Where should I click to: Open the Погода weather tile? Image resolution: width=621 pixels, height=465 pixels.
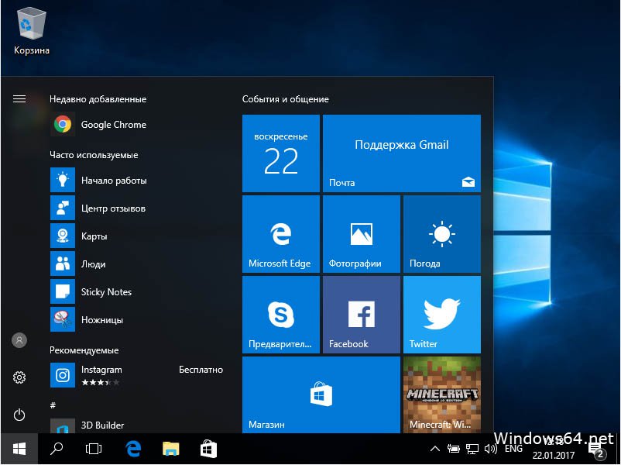[442, 234]
